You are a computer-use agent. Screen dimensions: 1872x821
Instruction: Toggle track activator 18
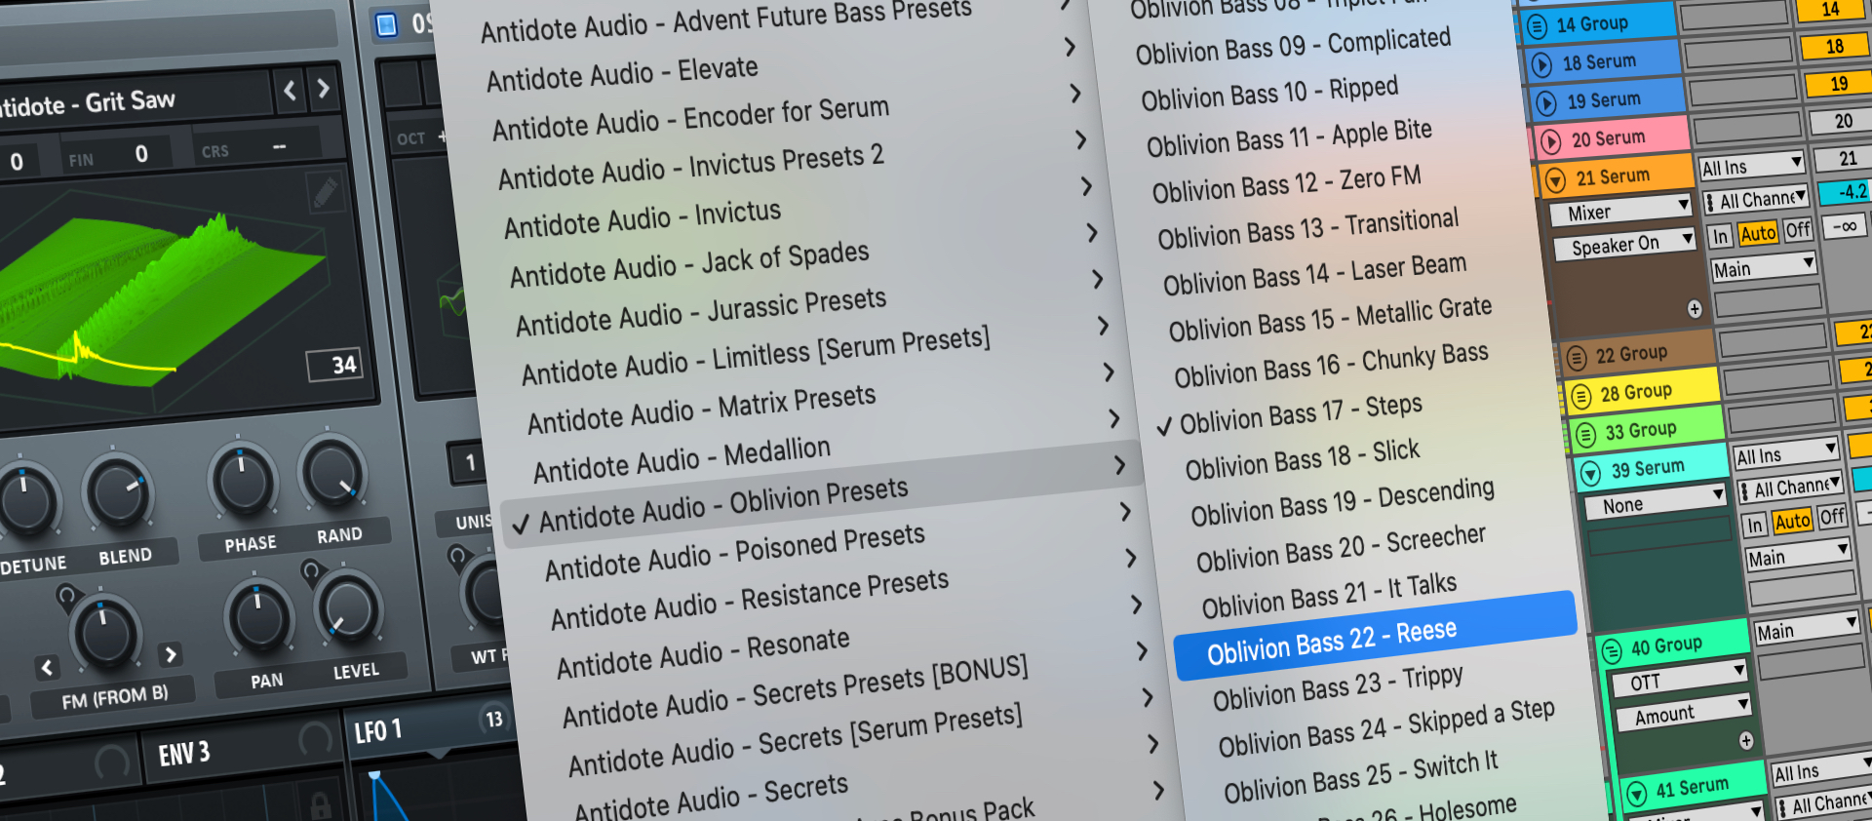(x=1834, y=46)
